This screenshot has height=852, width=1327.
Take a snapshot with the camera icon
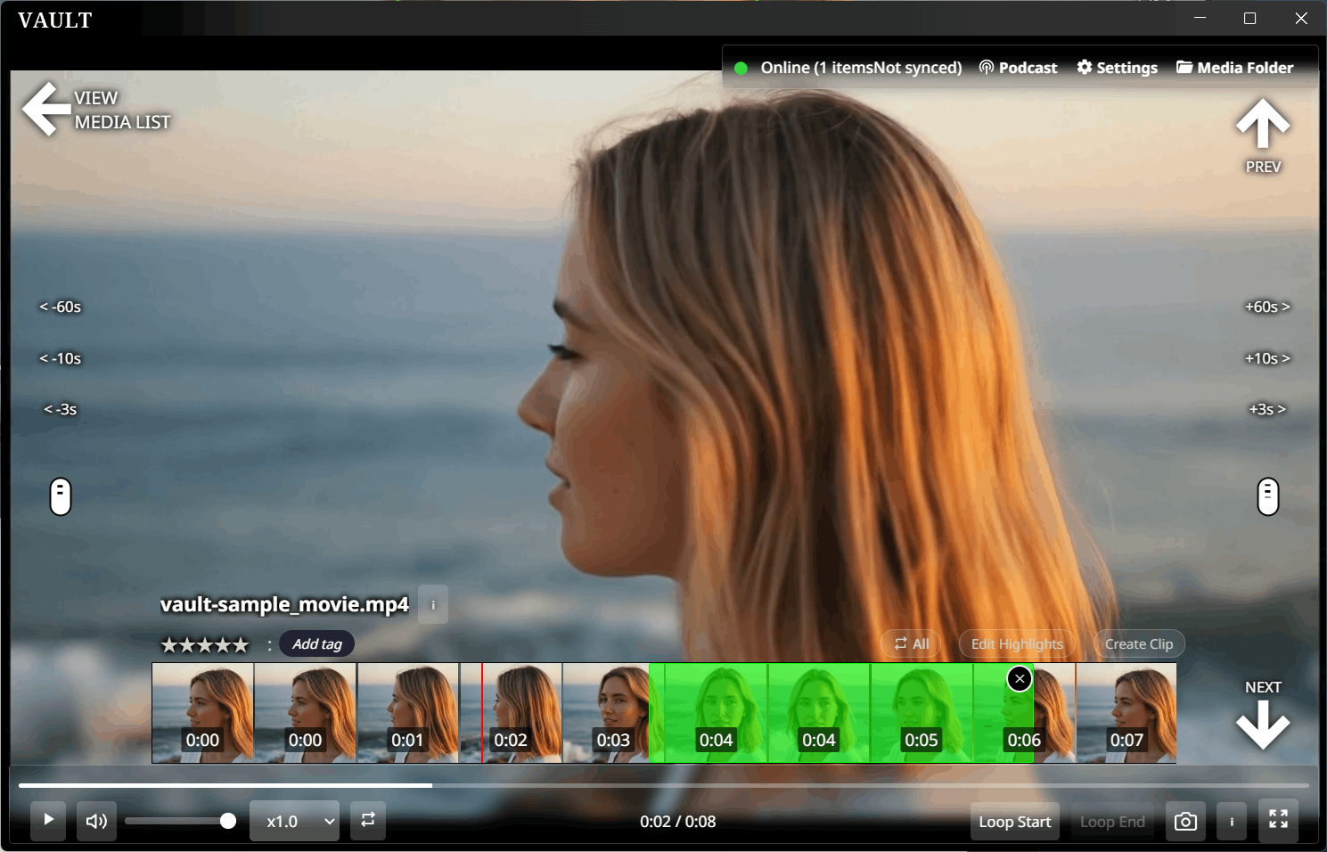click(x=1185, y=821)
